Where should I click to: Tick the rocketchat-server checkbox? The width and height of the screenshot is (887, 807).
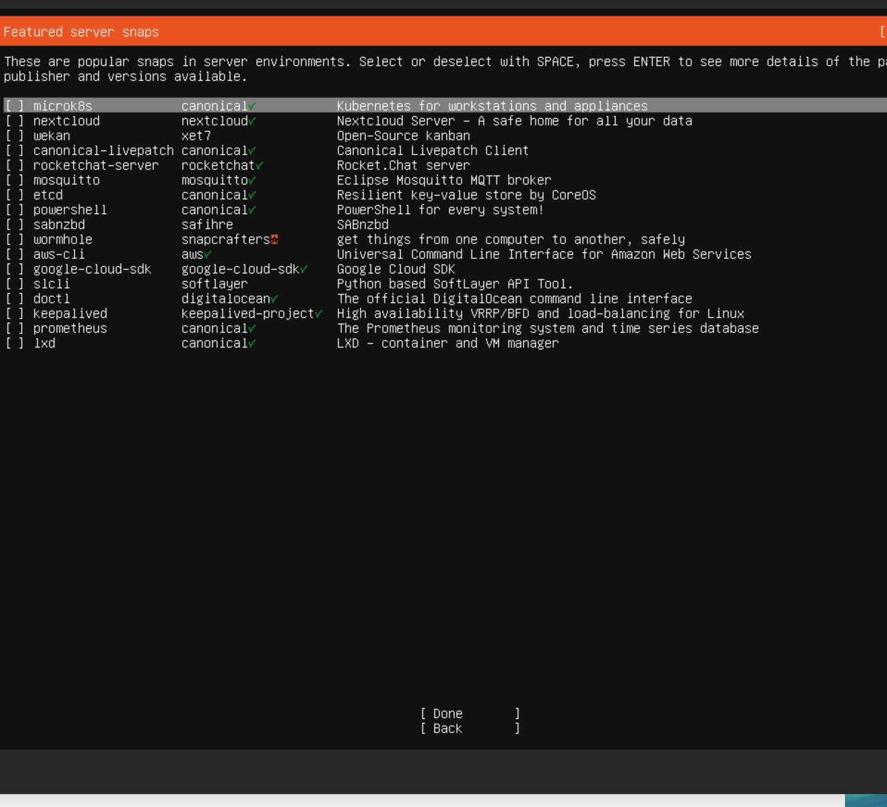click(14, 165)
